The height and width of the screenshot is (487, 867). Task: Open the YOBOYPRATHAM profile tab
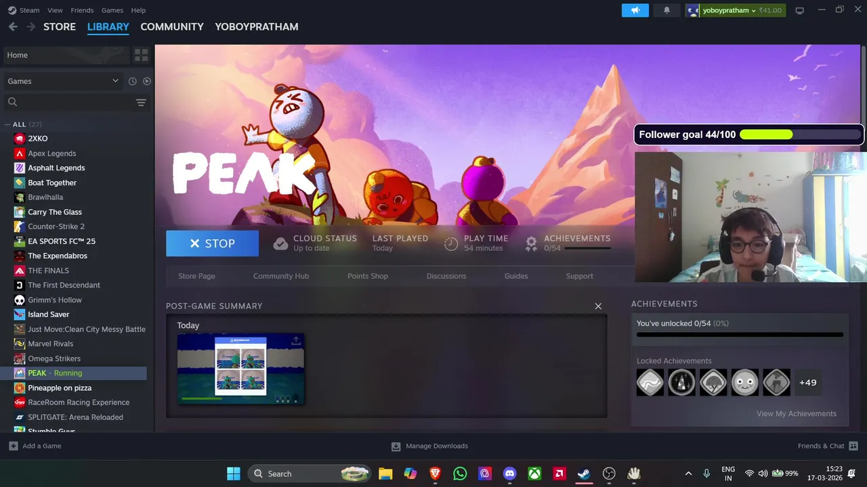tap(257, 26)
